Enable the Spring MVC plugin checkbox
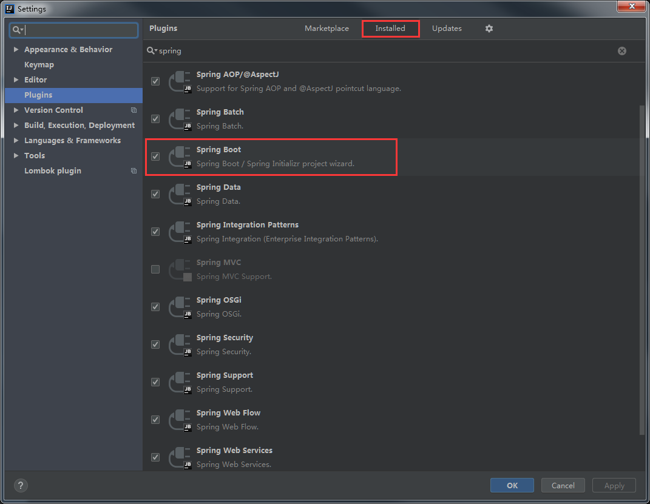This screenshot has width=650, height=504. [x=155, y=269]
